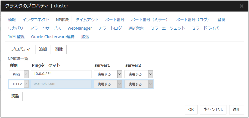Switch to the ミラーエージェント tab
The height and width of the screenshot is (118, 249).
pyautogui.click(x=168, y=28)
